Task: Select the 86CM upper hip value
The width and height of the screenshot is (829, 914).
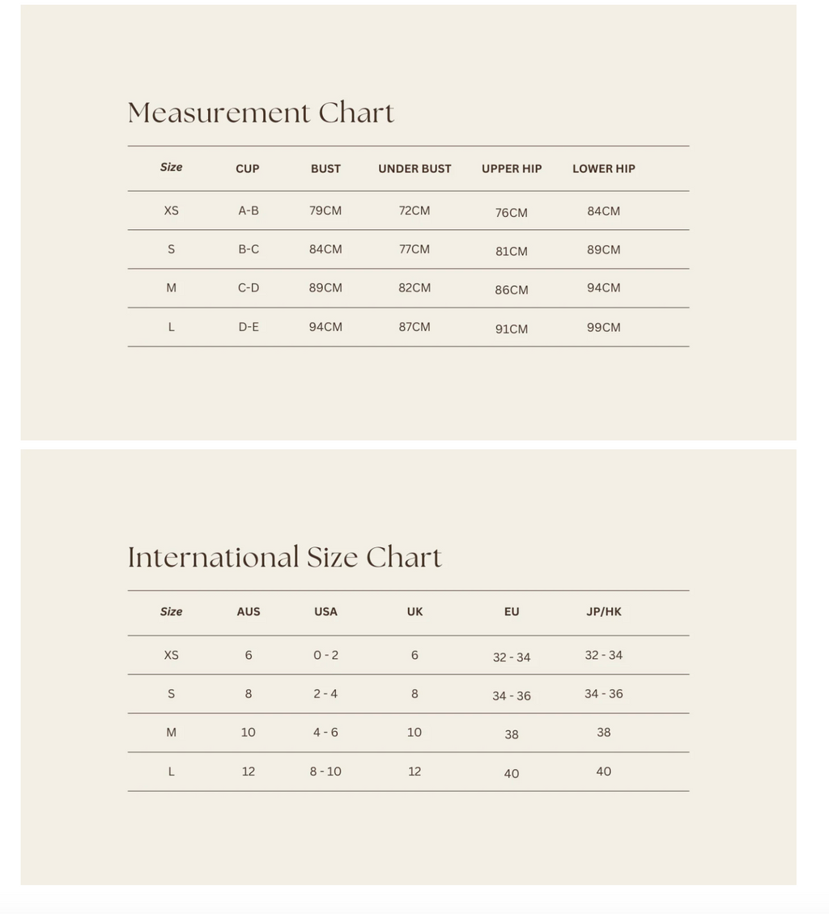Action: point(512,290)
